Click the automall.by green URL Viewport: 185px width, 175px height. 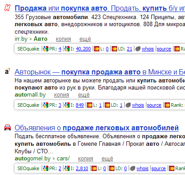[x=30, y=95]
